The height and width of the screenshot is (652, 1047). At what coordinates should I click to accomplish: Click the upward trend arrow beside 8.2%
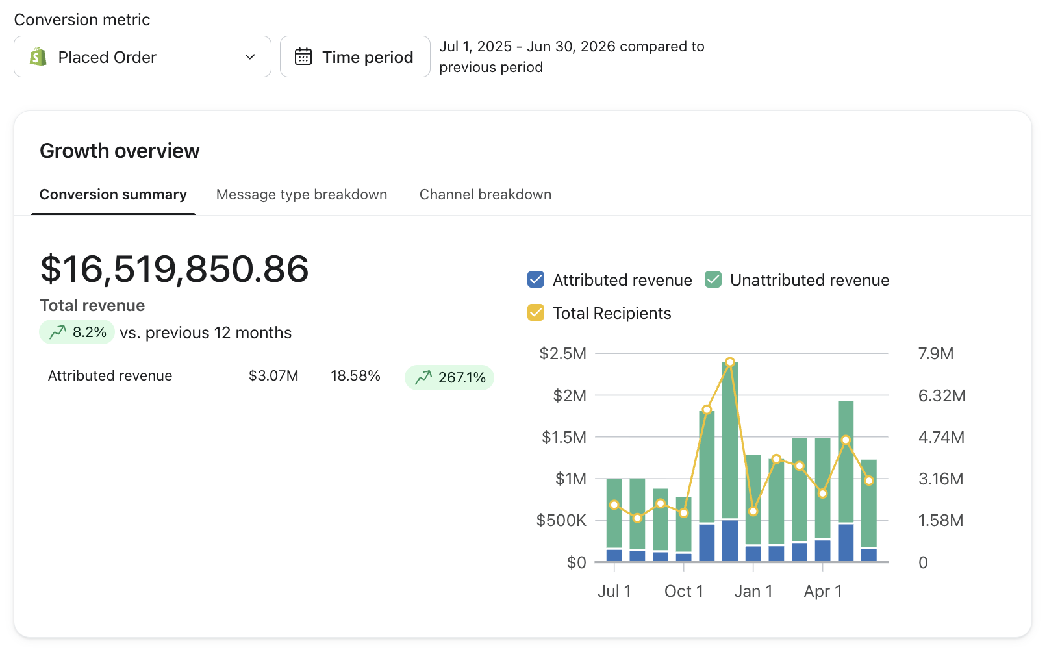point(58,332)
